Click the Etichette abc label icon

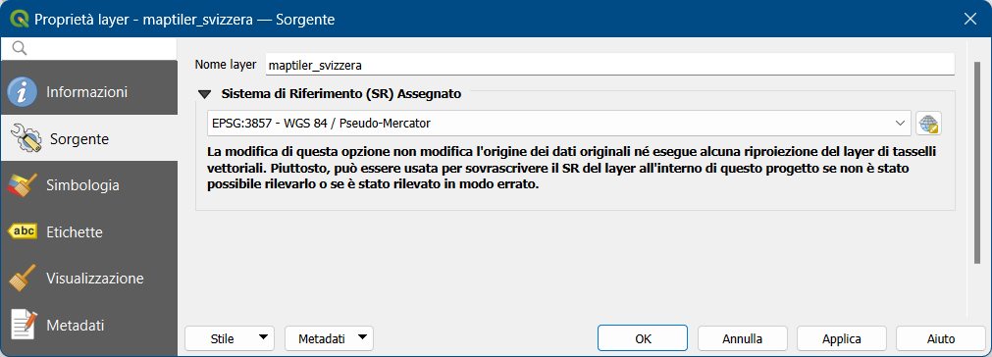pos(23,231)
